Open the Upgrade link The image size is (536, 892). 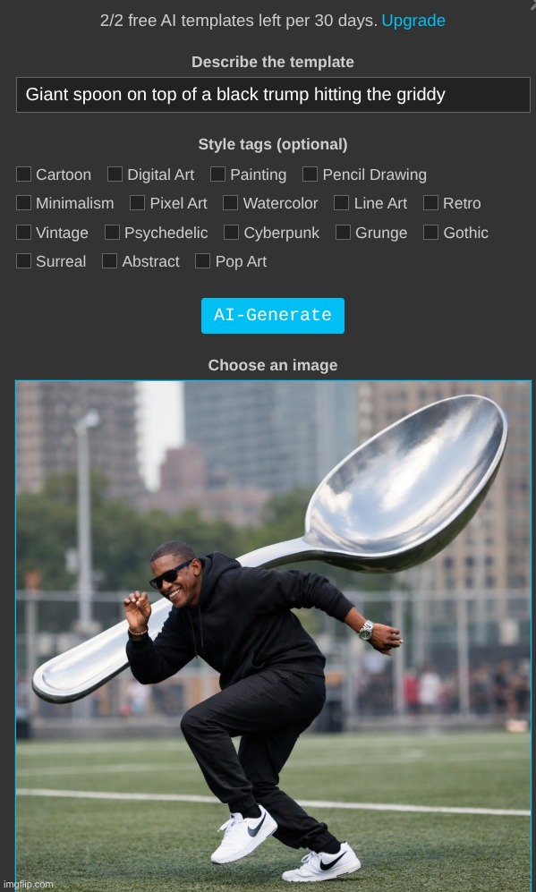(413, 21)
